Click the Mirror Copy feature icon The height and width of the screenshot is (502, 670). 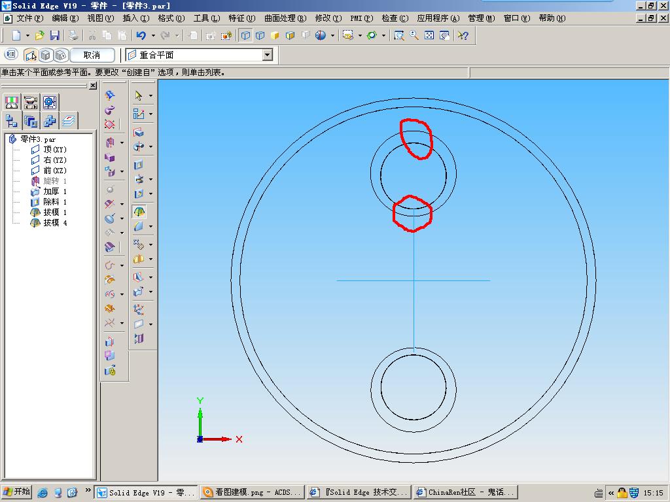click(x=138, y=259)
